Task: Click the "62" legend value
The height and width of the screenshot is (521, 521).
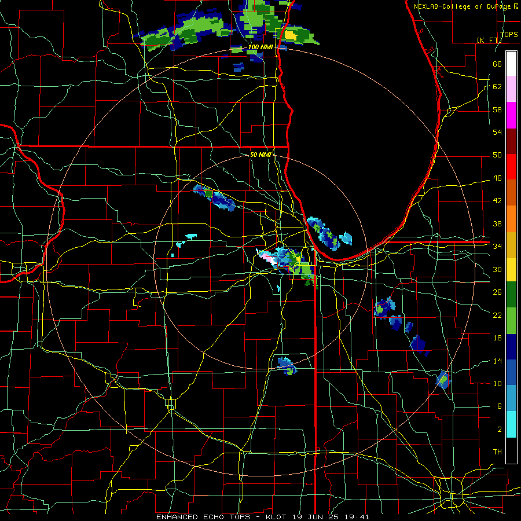Action: pyautogui.click(x=497, y=87)
